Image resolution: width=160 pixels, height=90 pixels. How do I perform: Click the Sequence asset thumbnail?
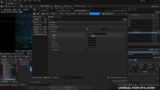(88, 35)
